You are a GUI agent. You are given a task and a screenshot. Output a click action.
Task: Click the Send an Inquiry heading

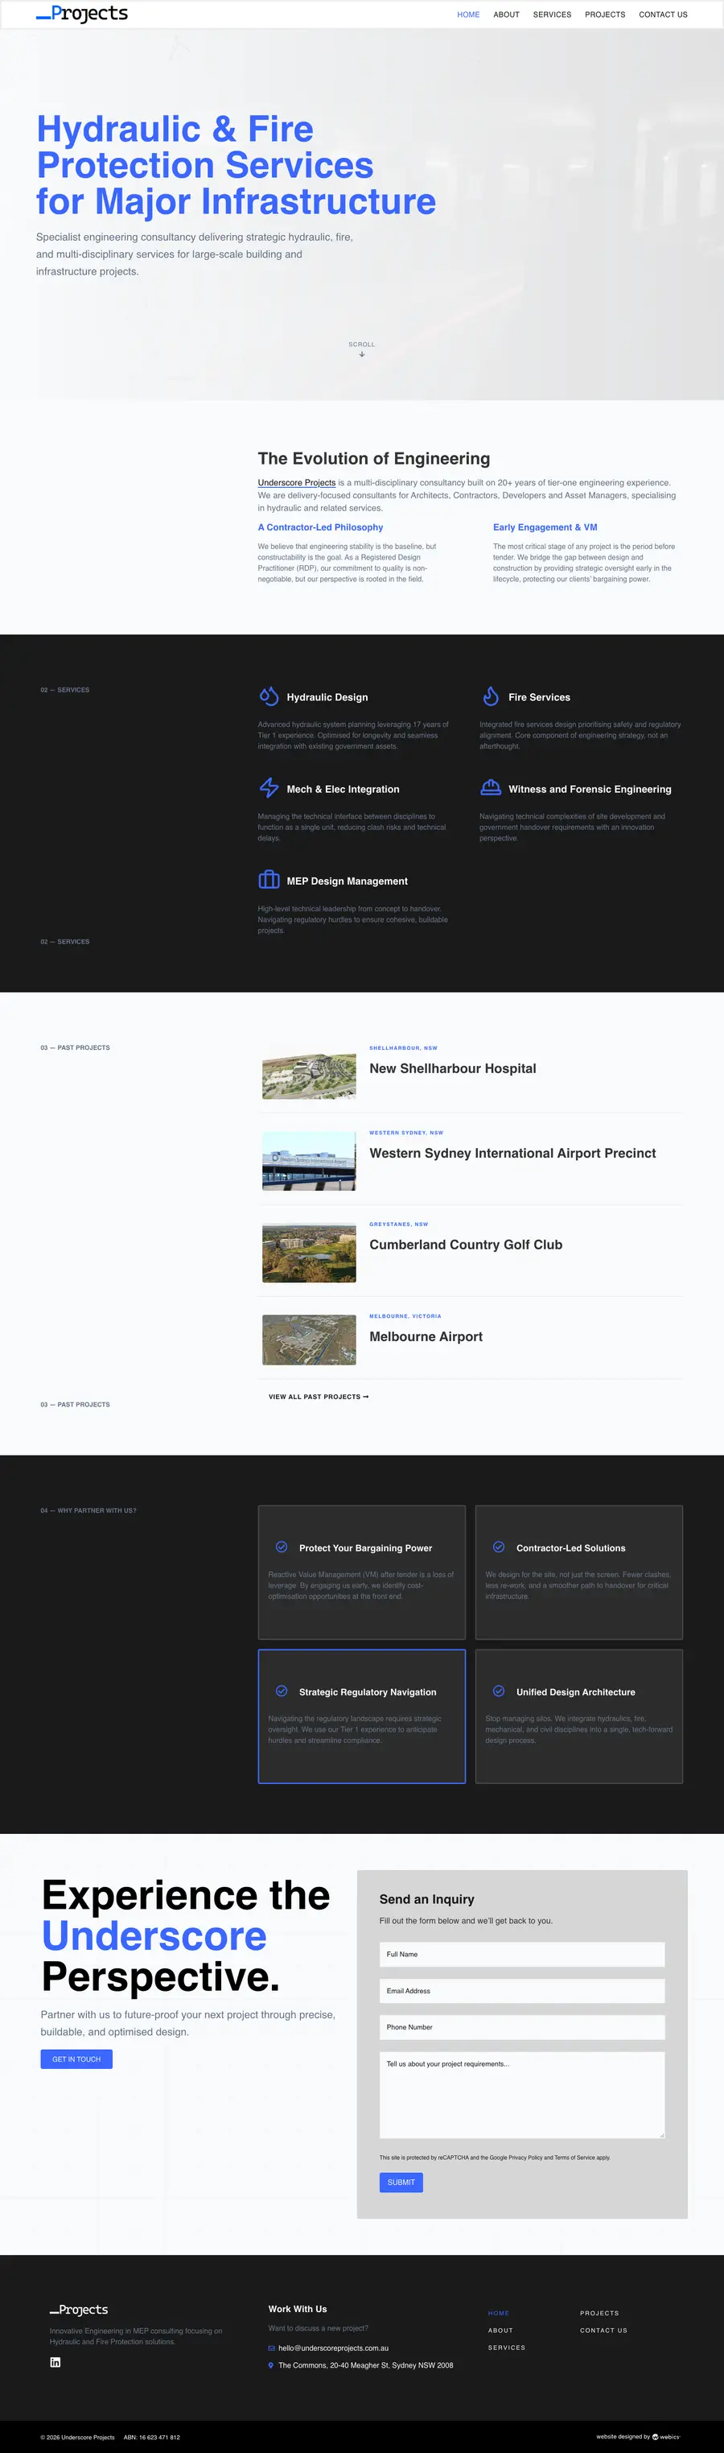pos(426,1899)
